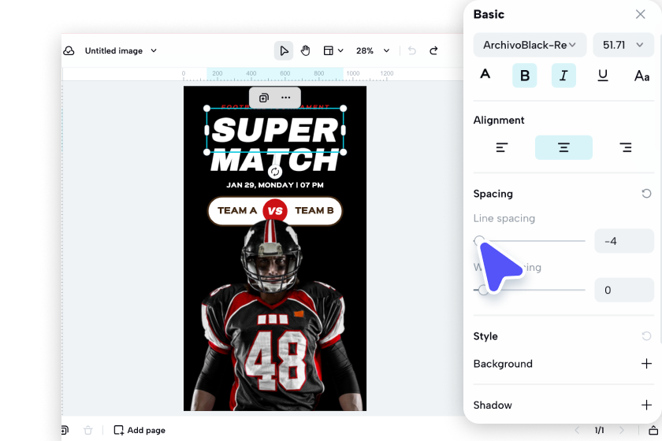Reset the Spacing settings
The image size is (662, 441).
pyautogui.click(x=646, y=194)
